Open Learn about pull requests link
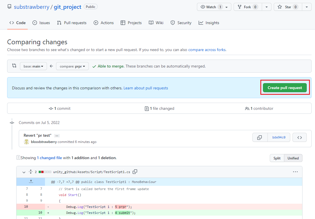315x219 pixels. pos(146,88)
